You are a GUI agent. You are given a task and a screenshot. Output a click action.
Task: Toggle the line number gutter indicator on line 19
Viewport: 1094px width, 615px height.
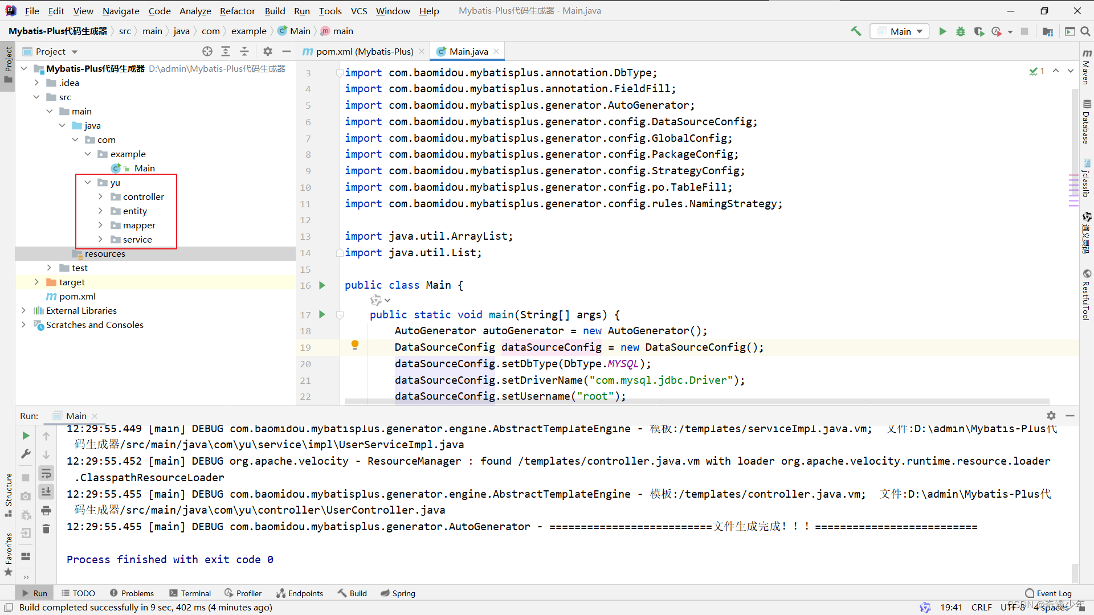tap(354, 345)
